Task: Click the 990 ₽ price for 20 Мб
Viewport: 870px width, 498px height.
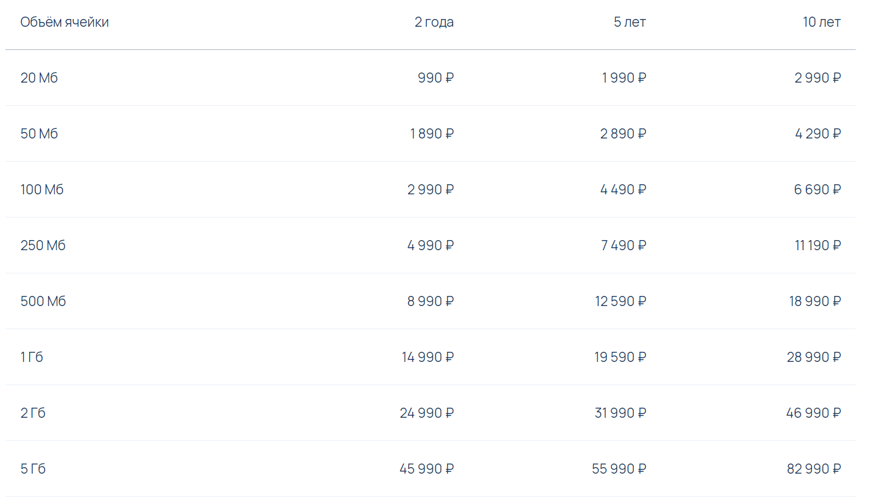Action: coord(435,78)
